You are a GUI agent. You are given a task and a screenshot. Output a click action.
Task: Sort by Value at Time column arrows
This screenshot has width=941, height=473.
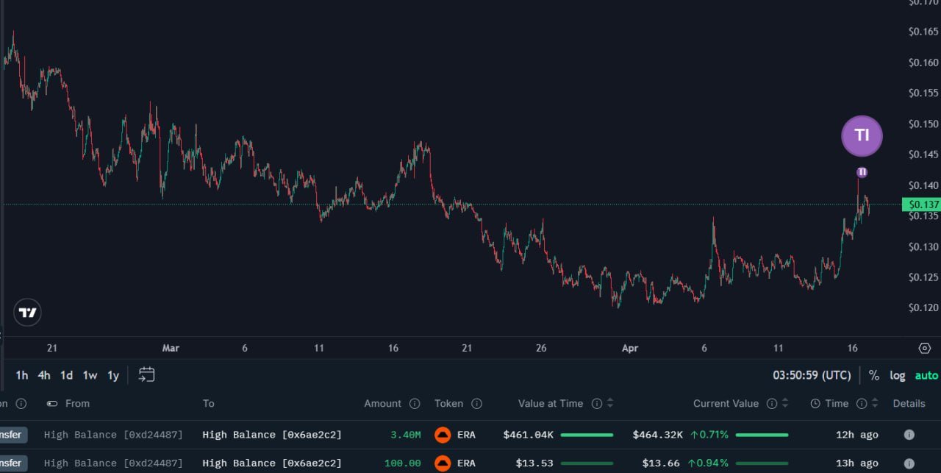point(610,403)
